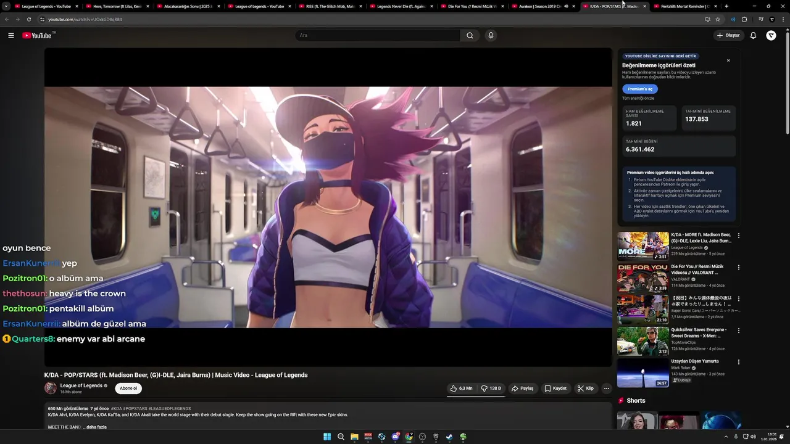The image size is (790, 444).
Task: Subscribe using the Abone ol button
Action: [128, 388]
